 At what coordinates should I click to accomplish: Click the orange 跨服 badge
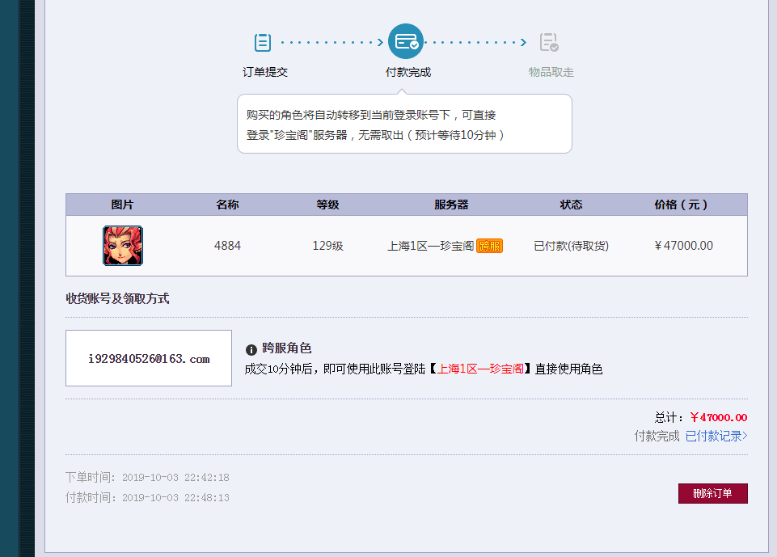pos(490,246)
